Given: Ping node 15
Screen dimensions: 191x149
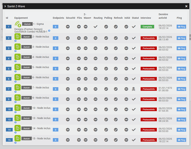Looking at the screenshot, I should (181, 140).
